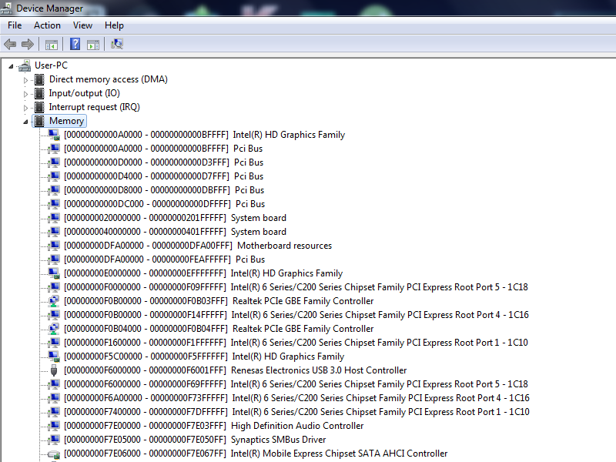Click the Memory category chip icon
This screenshot has width=616, height=462.
click(x=39, y=121)
